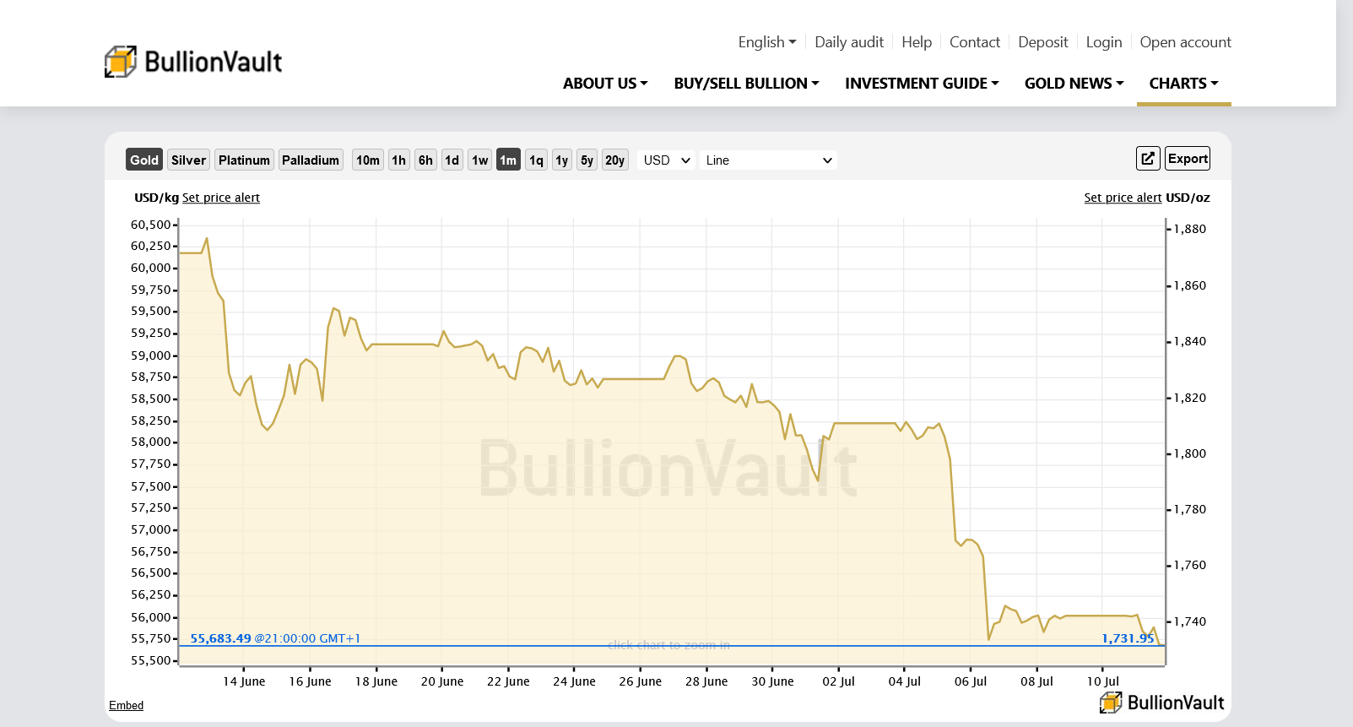
Task: Switch chart to Palladium
Action: [311, 160]
